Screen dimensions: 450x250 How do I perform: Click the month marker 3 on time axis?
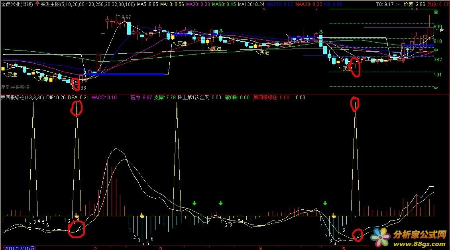click(x=161, y=248)
